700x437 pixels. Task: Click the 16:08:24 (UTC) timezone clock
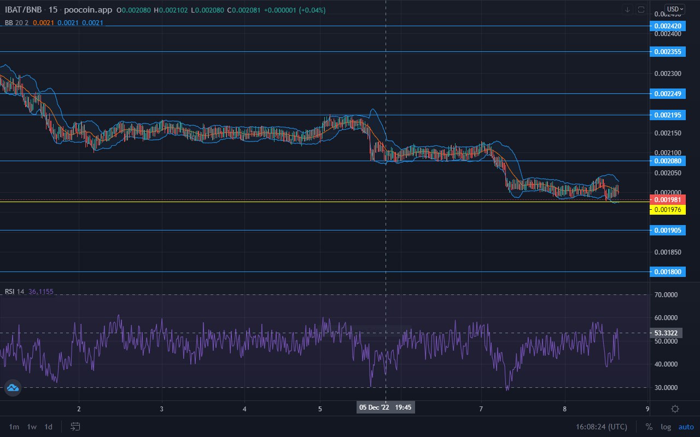coord(602,427)
